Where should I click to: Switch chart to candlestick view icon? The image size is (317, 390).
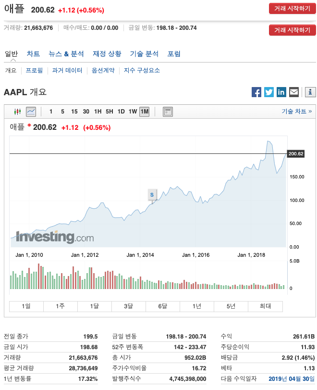(17, 112)
